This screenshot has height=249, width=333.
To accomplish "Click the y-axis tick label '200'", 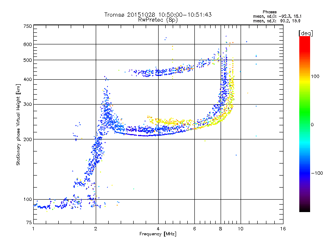I will (x=28, y=139).
